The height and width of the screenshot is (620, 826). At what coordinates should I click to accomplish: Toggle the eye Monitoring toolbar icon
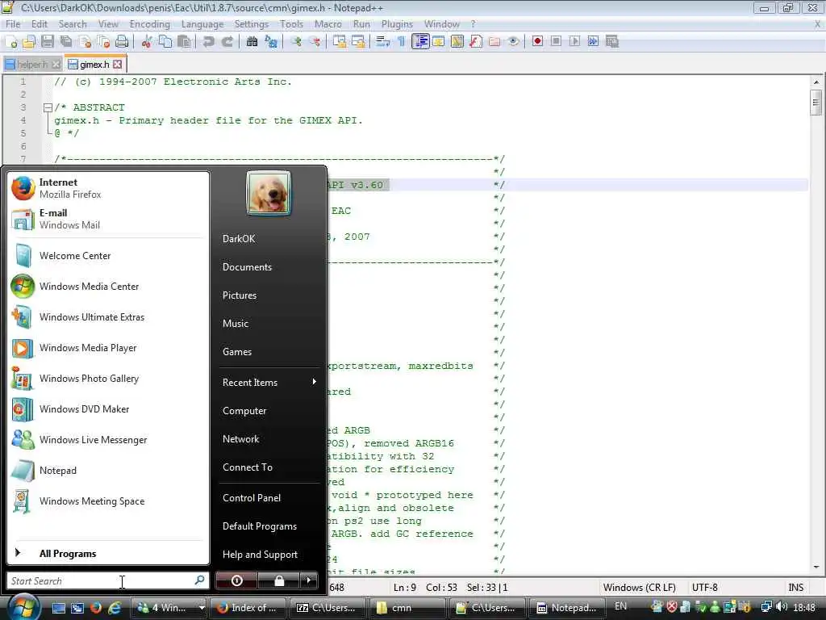pyautogui.click(x=513, y=42)
